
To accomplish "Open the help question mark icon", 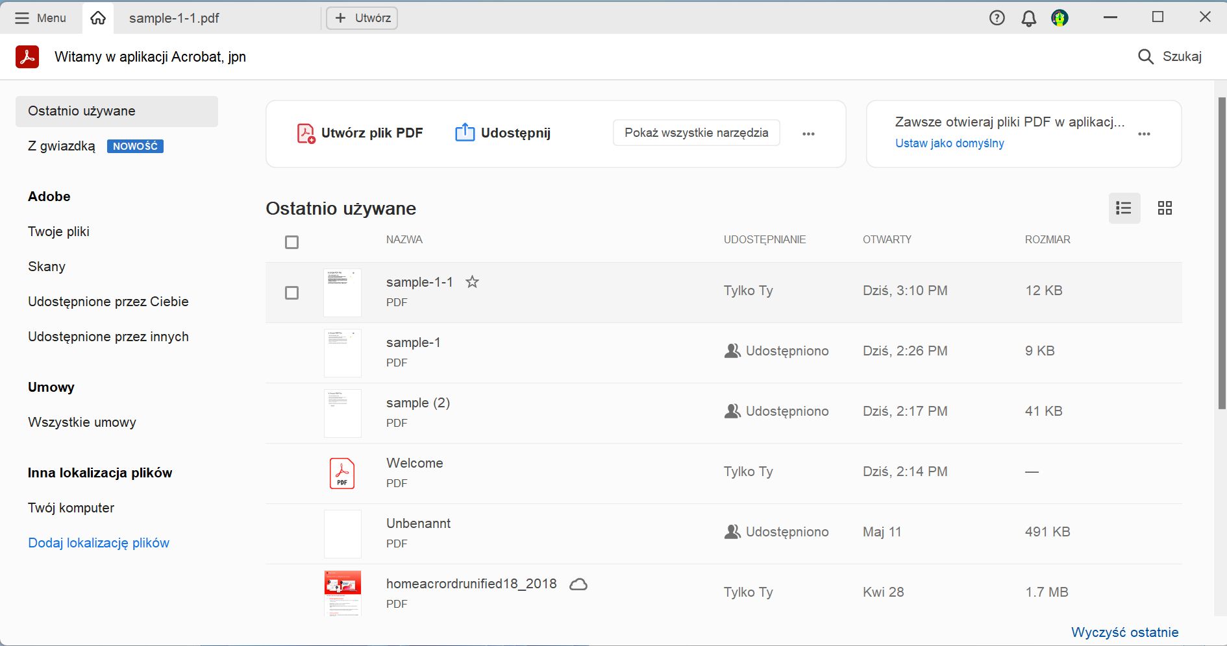I will click(997, 18).
